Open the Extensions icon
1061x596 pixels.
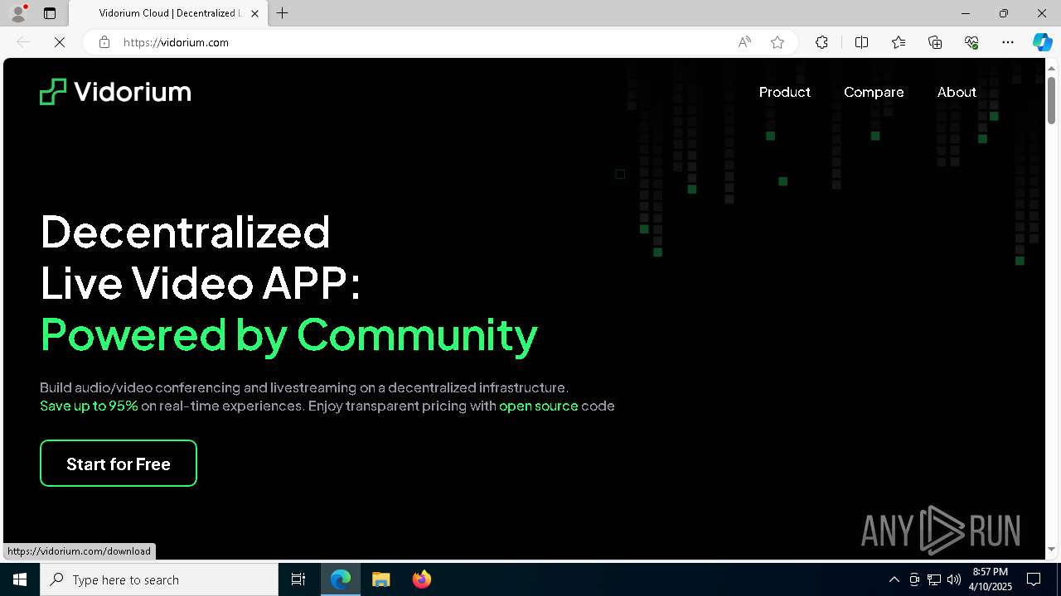(x=821, y=42)
